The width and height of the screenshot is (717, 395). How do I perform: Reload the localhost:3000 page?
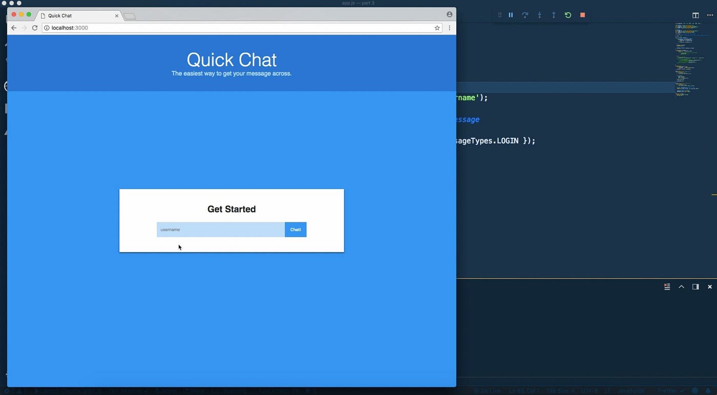pyautogui.click(x=35, y=28)
